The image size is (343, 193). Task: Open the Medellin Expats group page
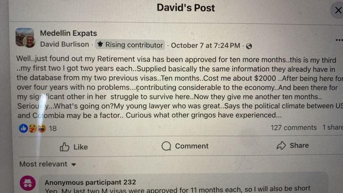[x=68, y=33]
